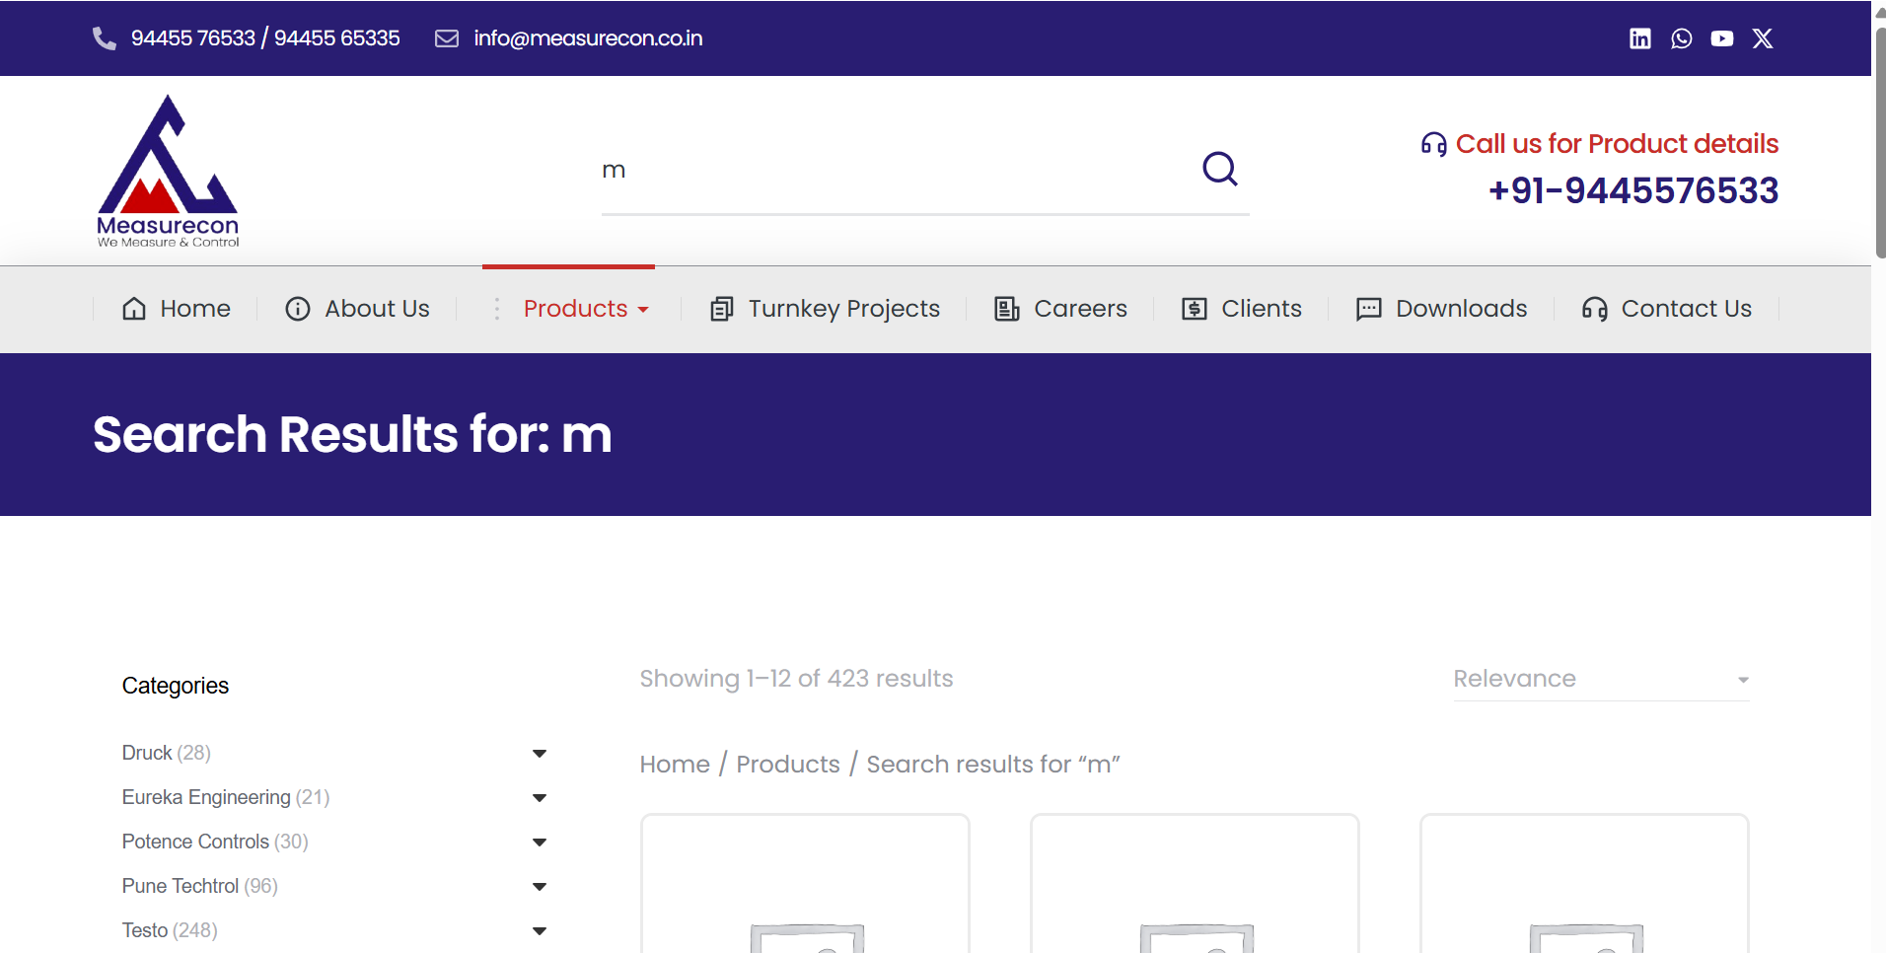1886x953 pixels.
Task: Open the second product thumbnail card
Action: tap(1195, 884)
